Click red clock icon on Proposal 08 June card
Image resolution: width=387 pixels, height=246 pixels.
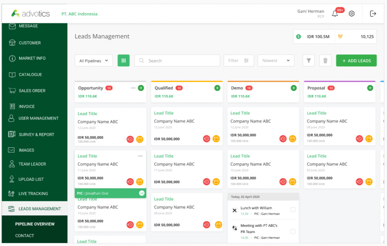359,139
